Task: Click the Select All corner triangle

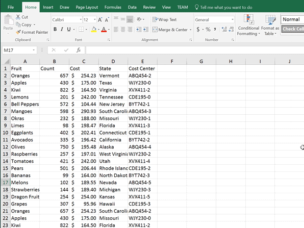Action: 7,61
